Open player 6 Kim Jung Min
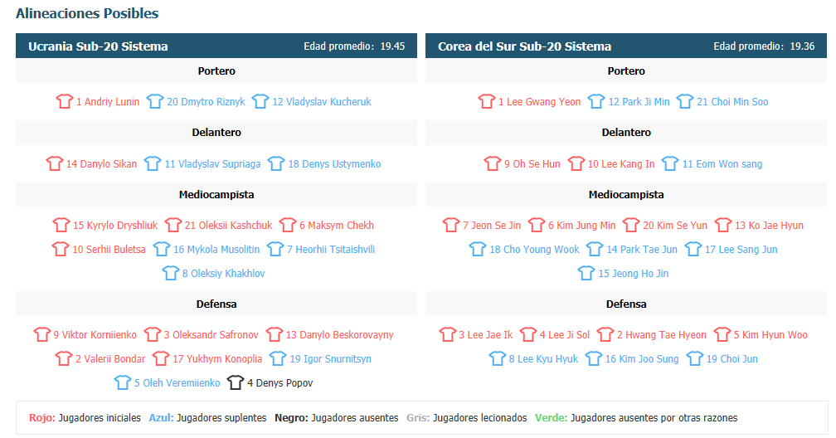The image size is (836, 438). tap(581, 226)
